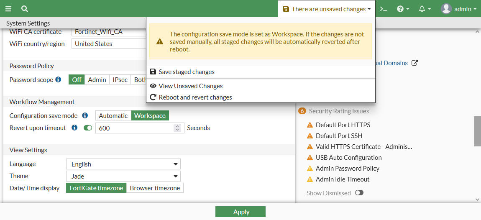Open the help question mark menu
The height and width of the screenshot is (220, 481).
coord(403,9)
